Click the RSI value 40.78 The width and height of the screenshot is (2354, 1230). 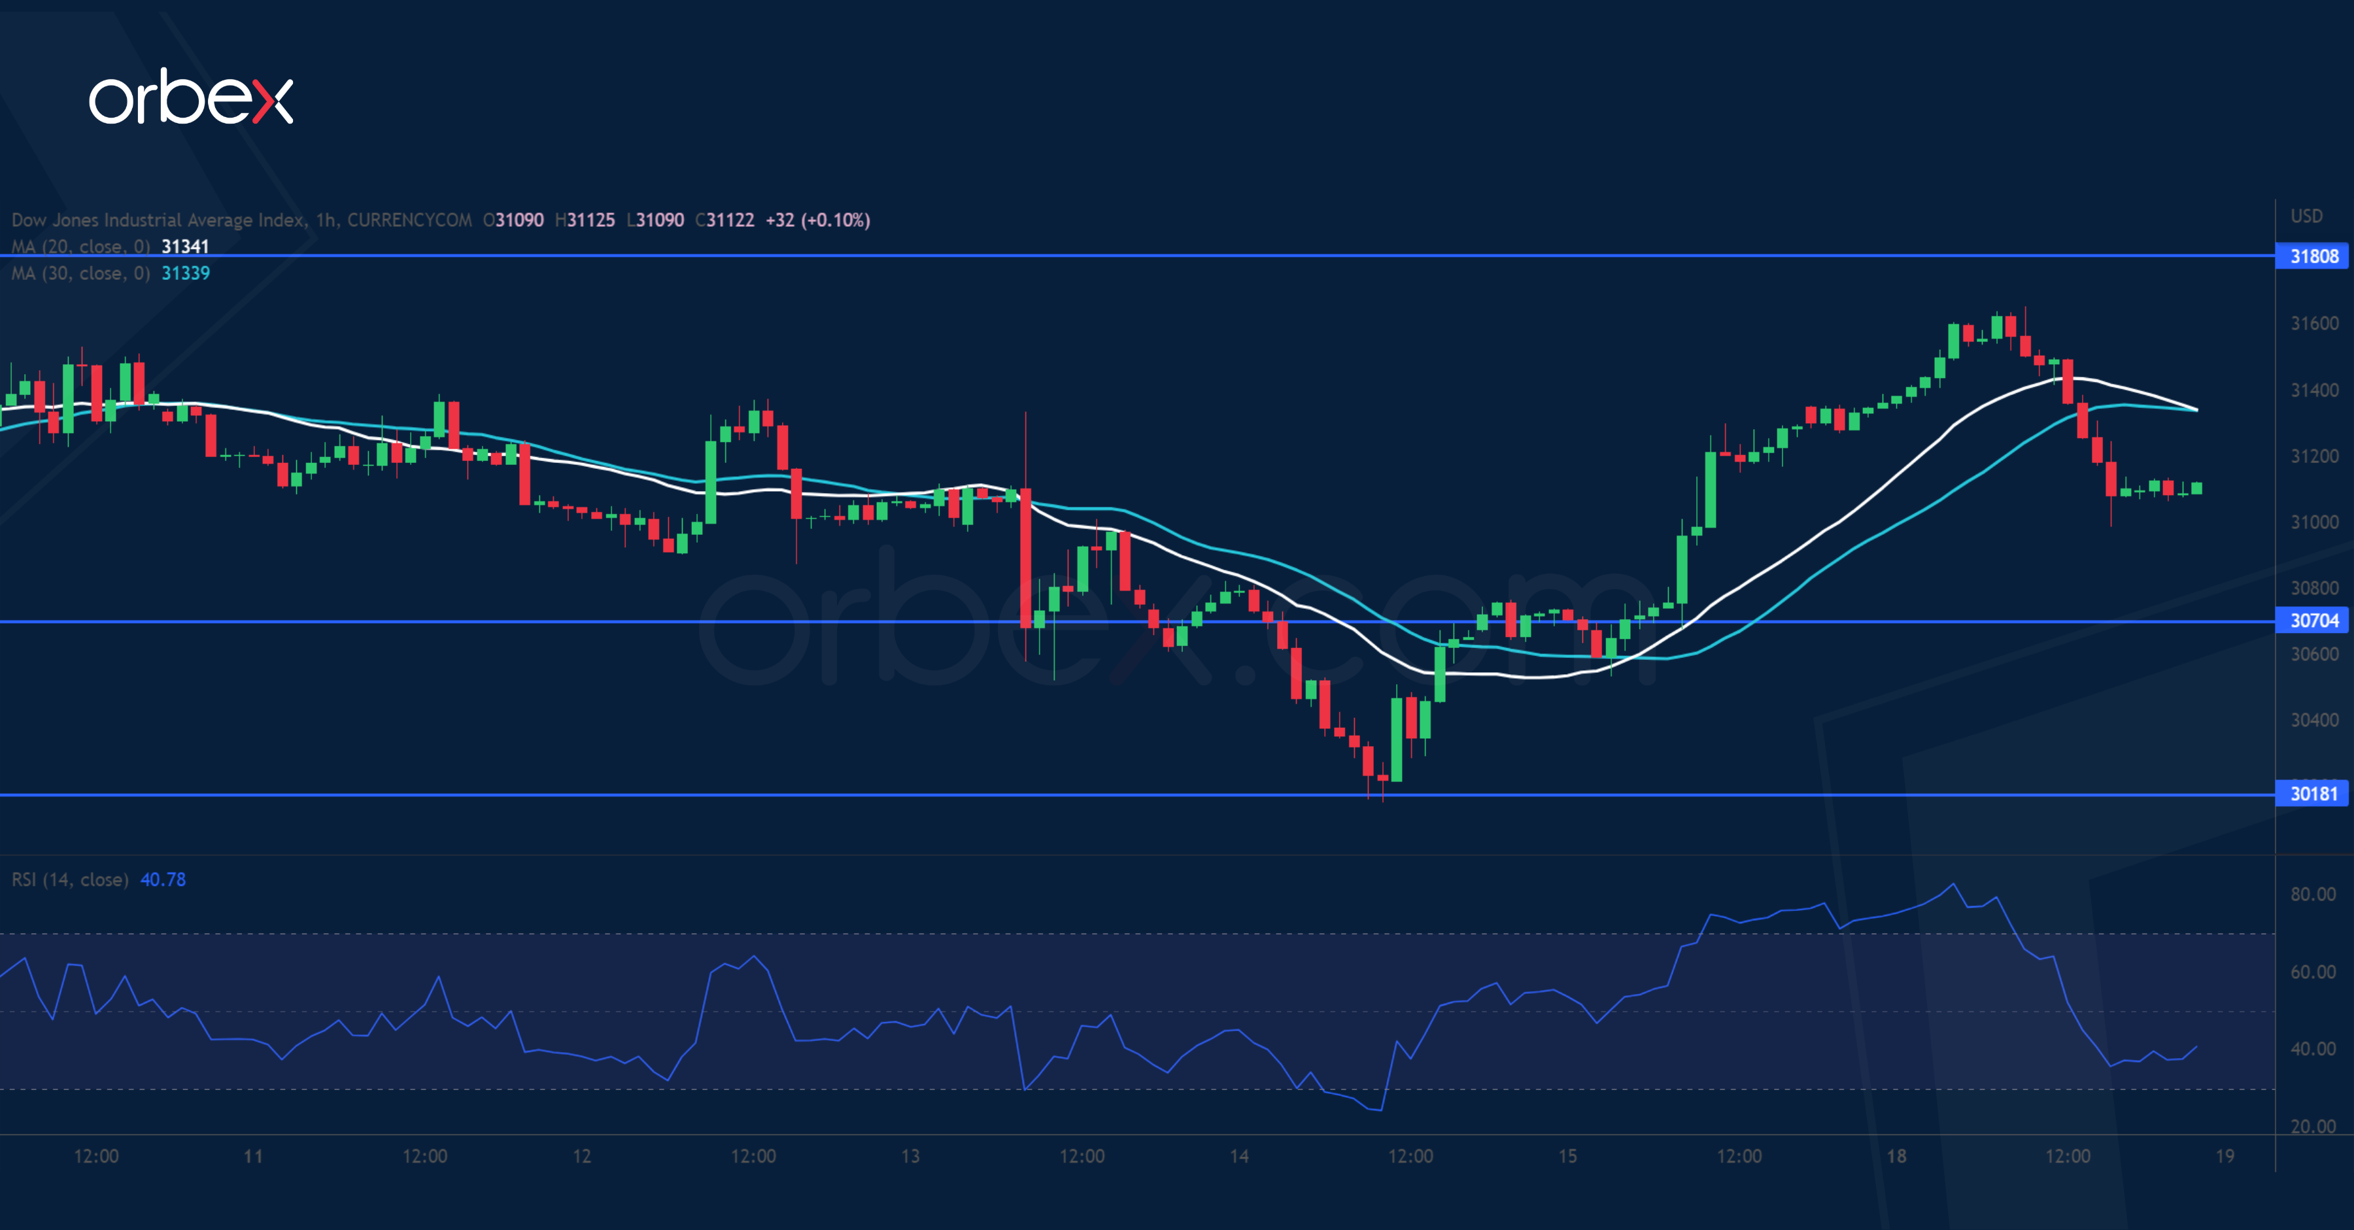coord(163,879)
